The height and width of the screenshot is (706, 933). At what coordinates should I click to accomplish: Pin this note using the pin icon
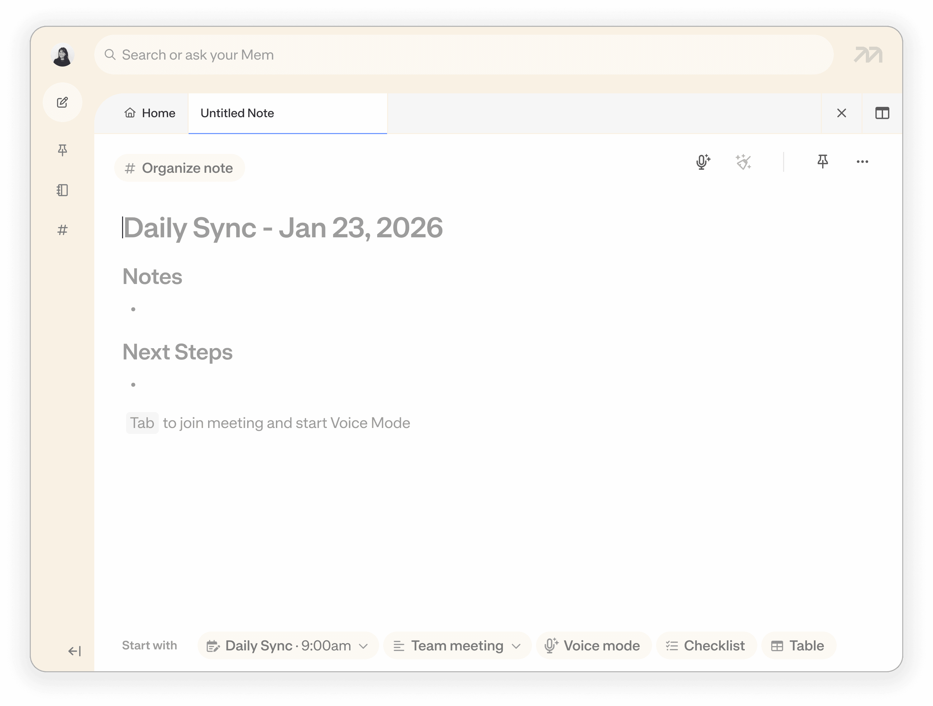[822, 161]
